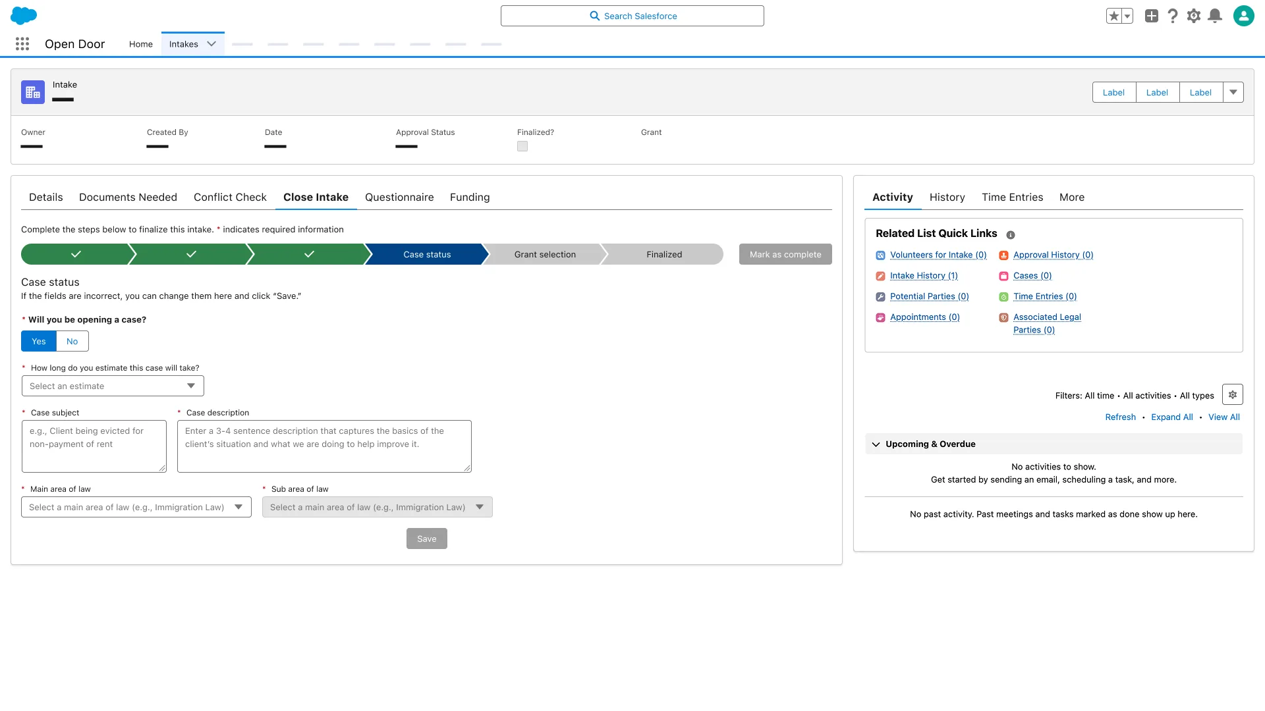Image resolution: width=1265 pixels, height=711 pixels.
Task: Click the View All link
Action: click(1223, 417)
